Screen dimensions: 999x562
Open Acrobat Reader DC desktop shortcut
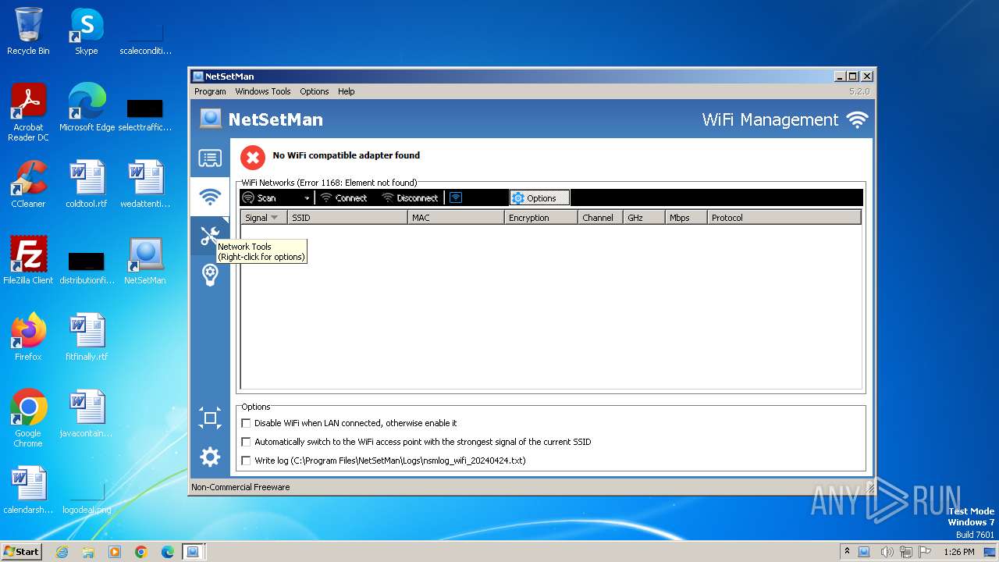click(x=28, y=112)
